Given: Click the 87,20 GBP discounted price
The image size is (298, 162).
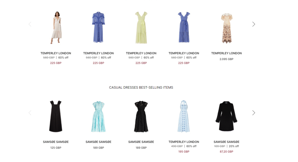Looking at the screenshot, I should (x=226, y=152).
